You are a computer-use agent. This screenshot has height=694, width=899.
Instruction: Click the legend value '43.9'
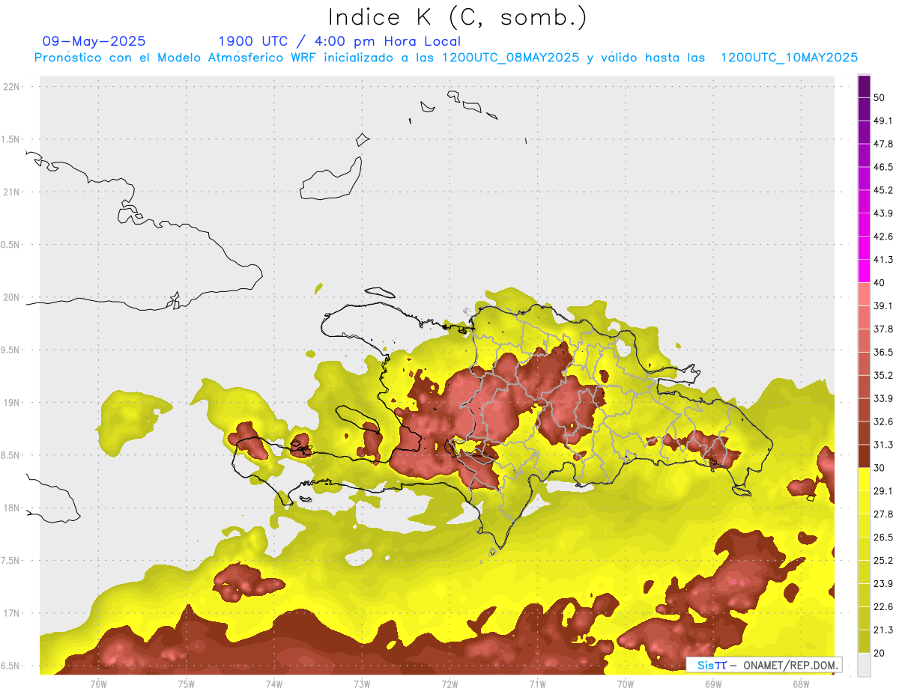[883, 213]
